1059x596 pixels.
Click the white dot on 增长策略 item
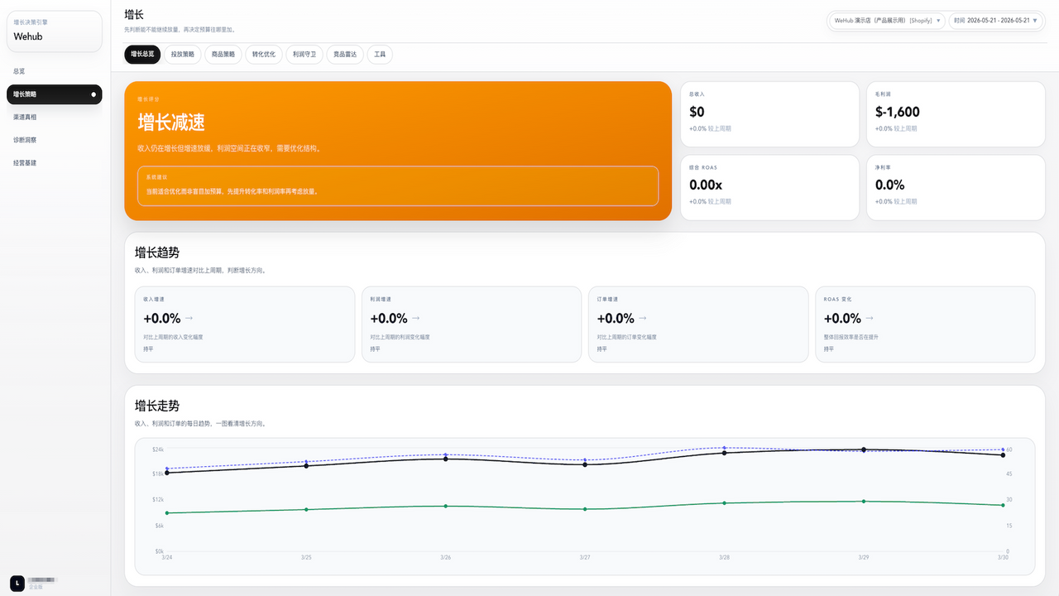93,94
